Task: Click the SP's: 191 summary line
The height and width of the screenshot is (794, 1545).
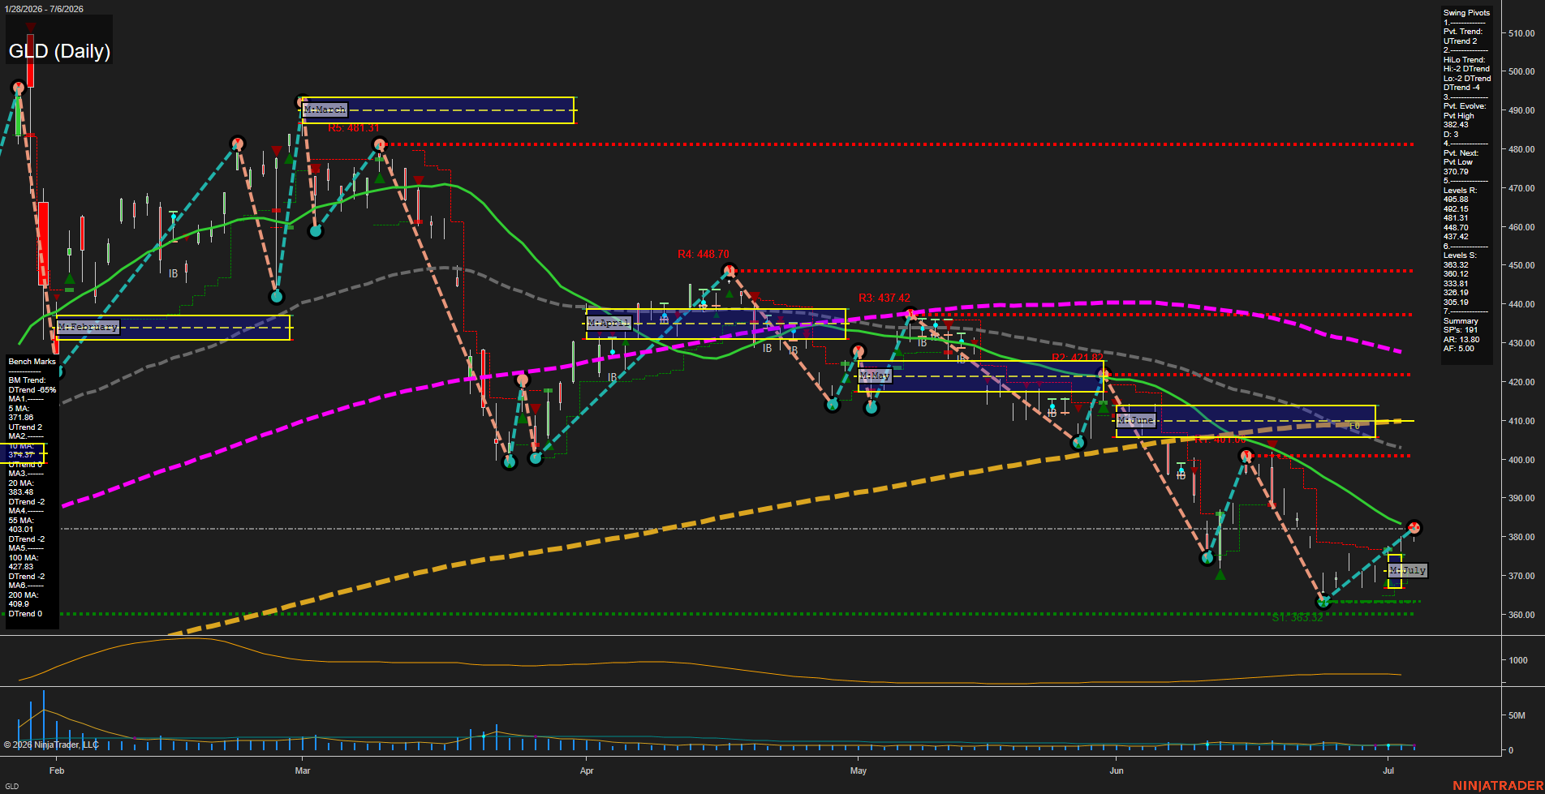Action: point(1461,330)
